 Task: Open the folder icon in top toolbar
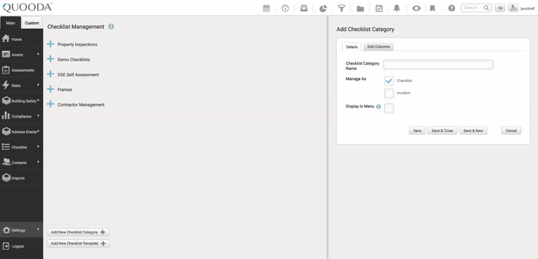click(x=360, y=9)
